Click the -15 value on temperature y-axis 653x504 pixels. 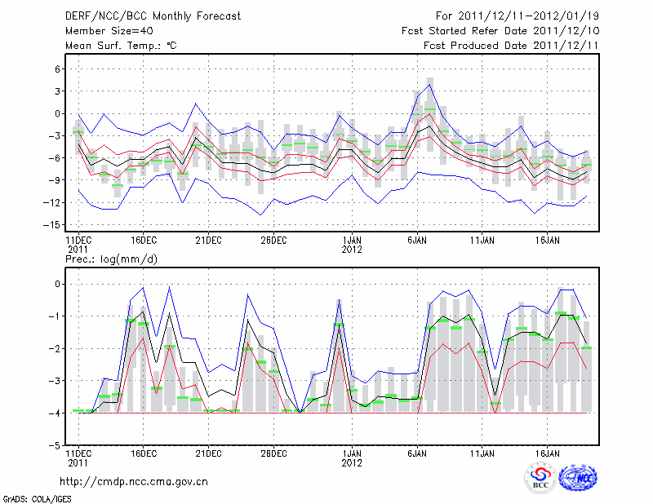pyautogui.click(x=51, y=224)
